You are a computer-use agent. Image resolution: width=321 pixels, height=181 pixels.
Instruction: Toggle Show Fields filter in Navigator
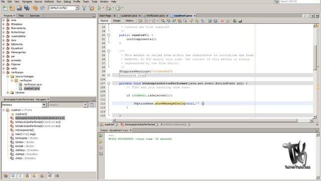point(13,175)
